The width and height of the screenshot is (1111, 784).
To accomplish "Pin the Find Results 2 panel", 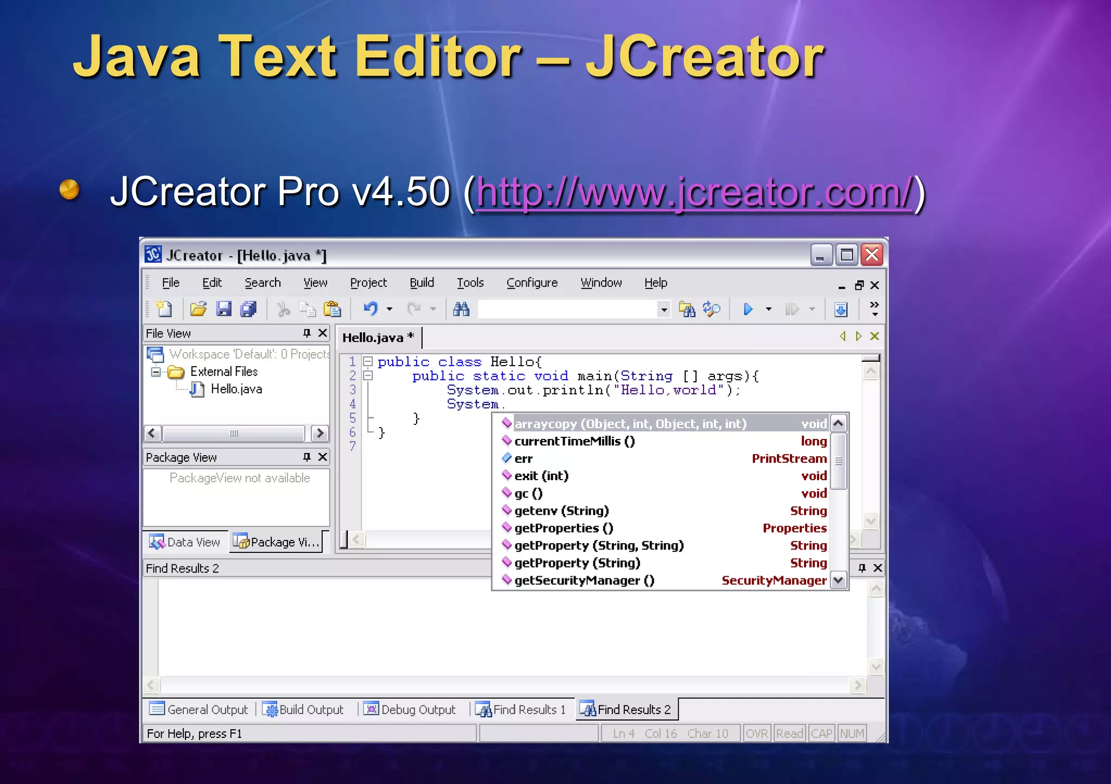I will [862, 568].
